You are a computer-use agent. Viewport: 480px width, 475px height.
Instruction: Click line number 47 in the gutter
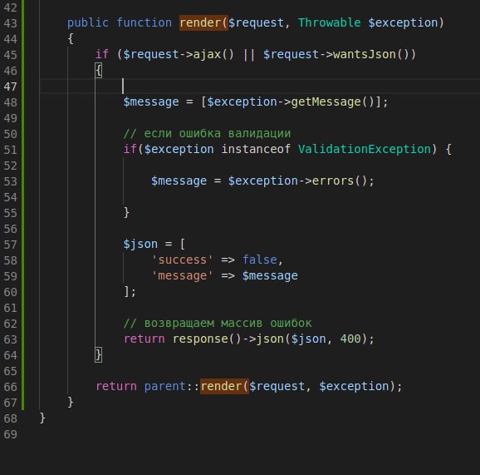11,87
